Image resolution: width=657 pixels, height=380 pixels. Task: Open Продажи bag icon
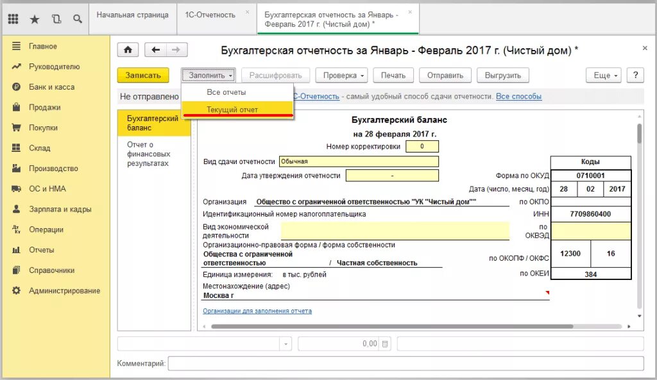(16, 107)
